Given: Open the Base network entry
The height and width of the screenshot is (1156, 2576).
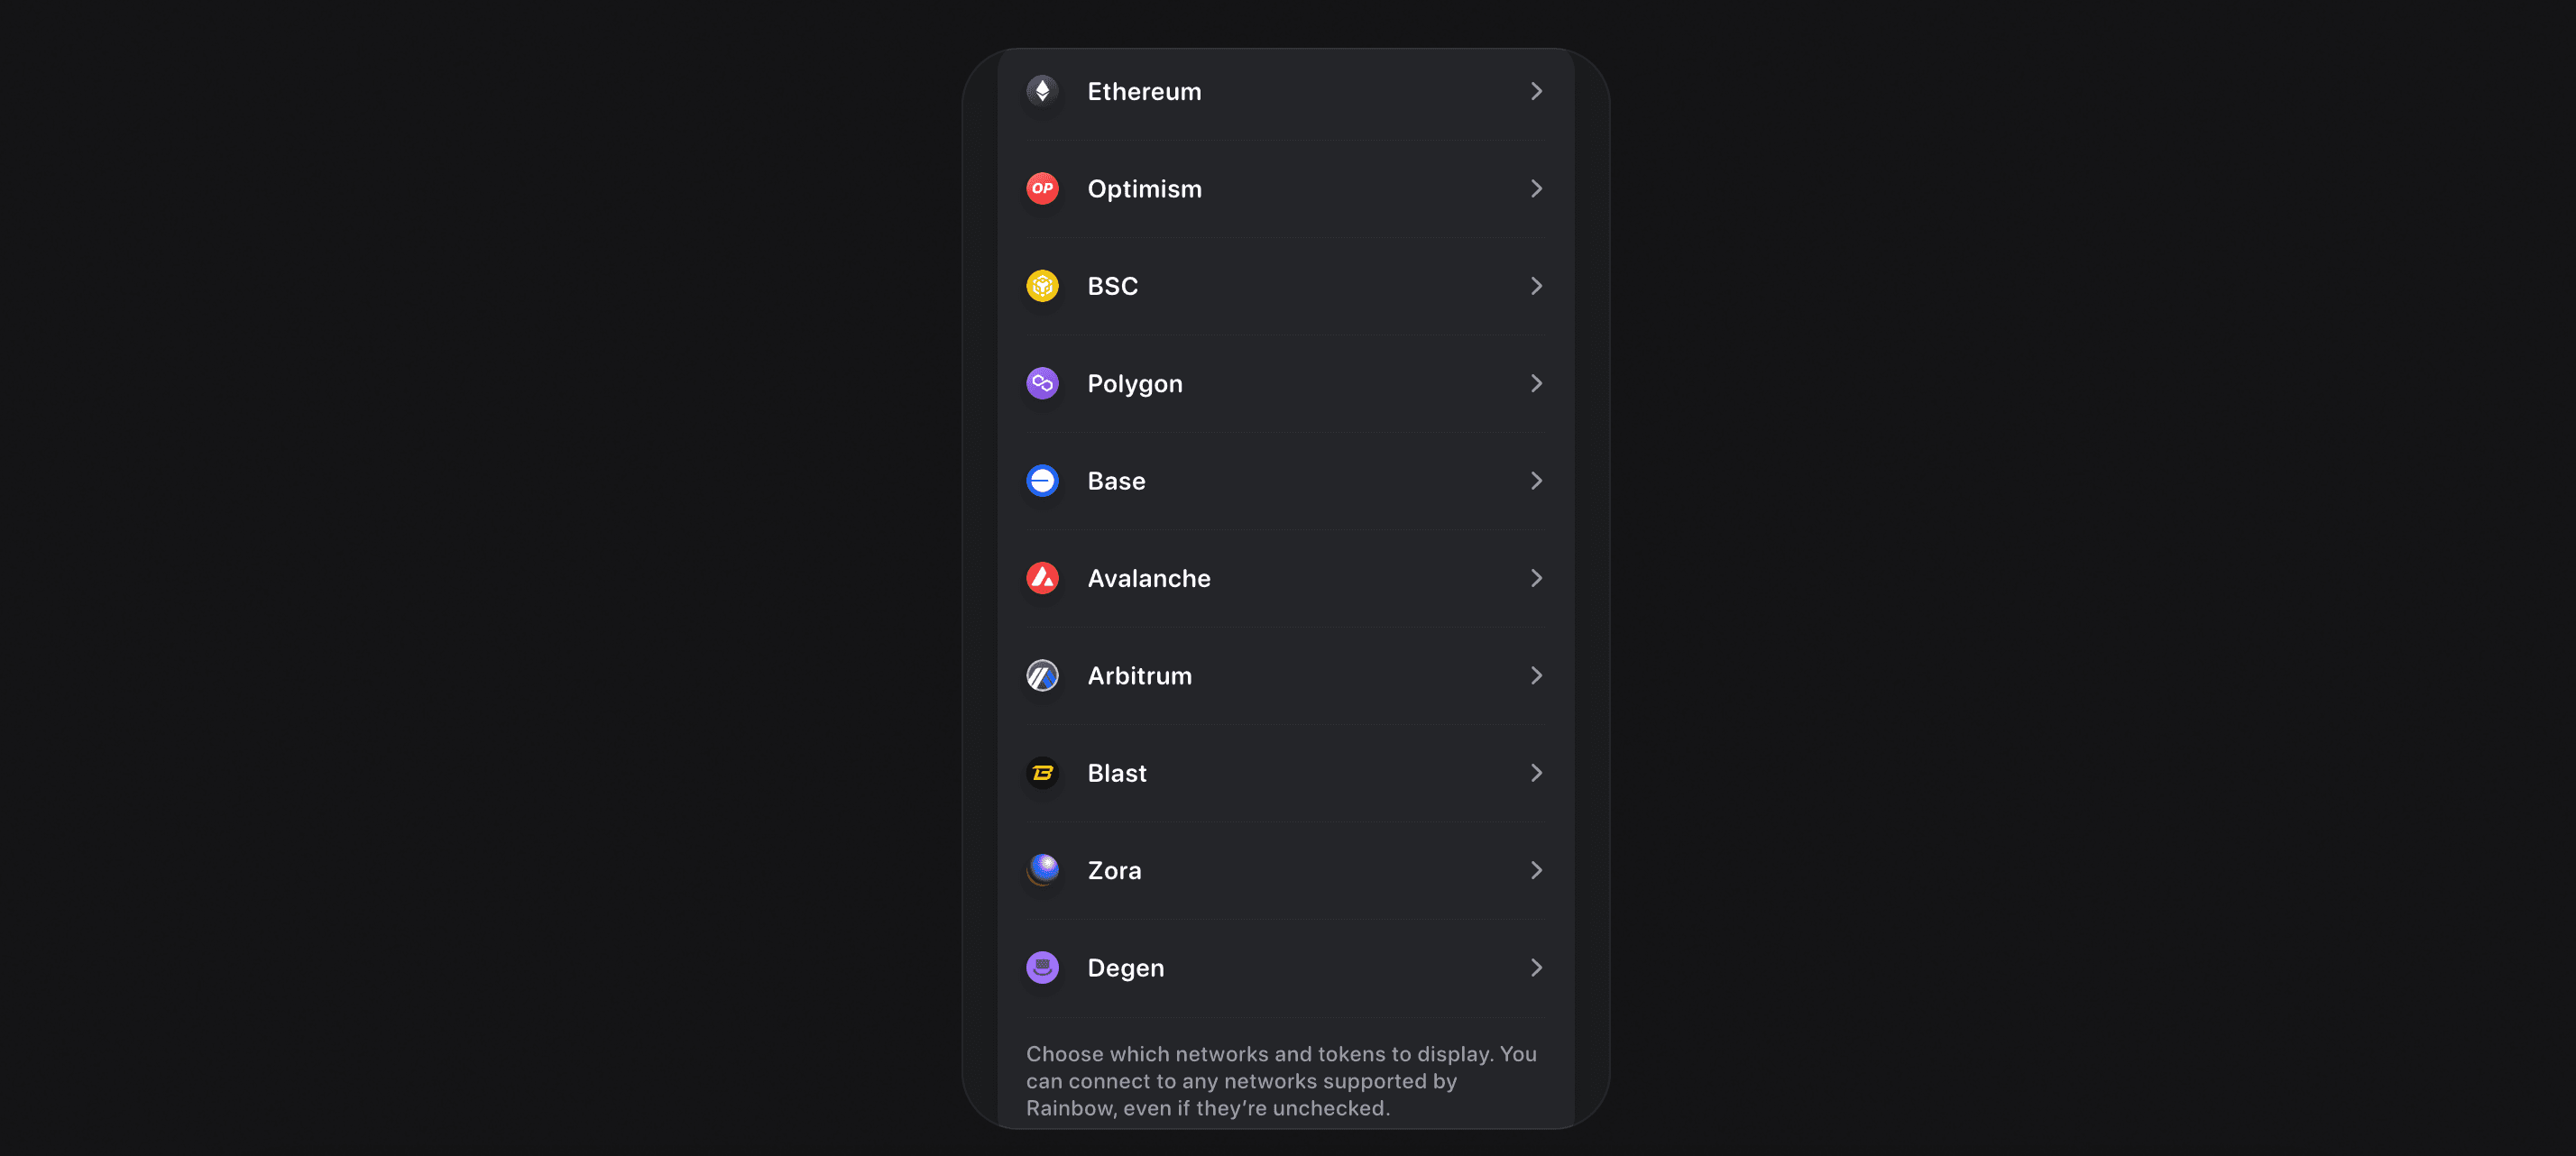Looking at the screenshot, I should tap(1285, 481).
